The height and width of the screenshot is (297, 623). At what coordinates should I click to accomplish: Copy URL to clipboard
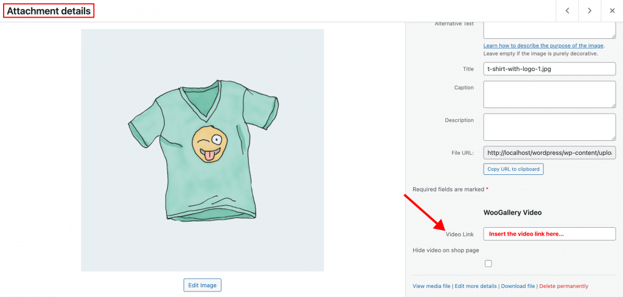click(x=513, y=169)
